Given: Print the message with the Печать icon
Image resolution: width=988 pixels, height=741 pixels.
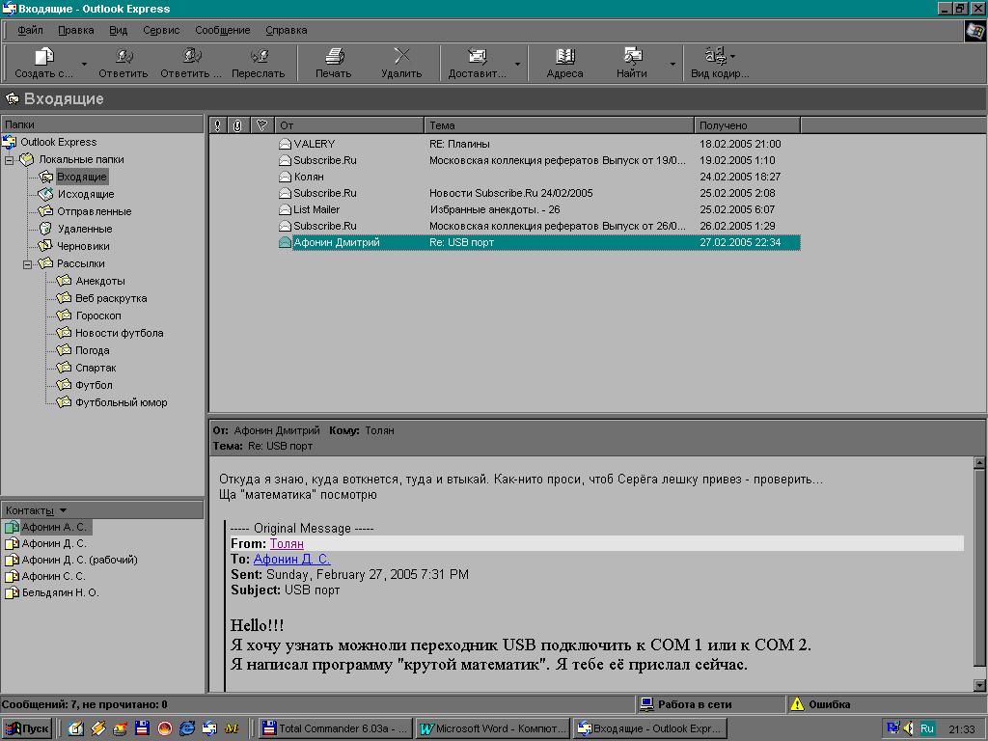Looking at the screenshot, I should [x=334, y=57].
